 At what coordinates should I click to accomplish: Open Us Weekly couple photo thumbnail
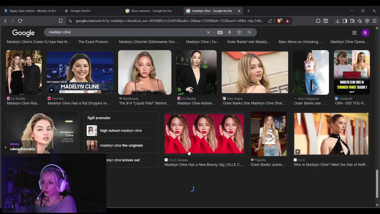coord(24,73)
